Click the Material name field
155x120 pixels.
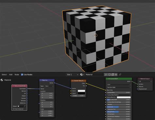pyautogui.click(x=95, y=74)
